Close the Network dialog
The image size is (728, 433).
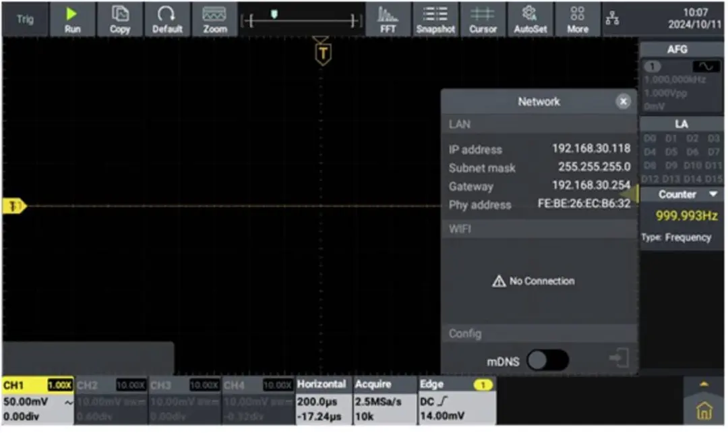point(623,101)
